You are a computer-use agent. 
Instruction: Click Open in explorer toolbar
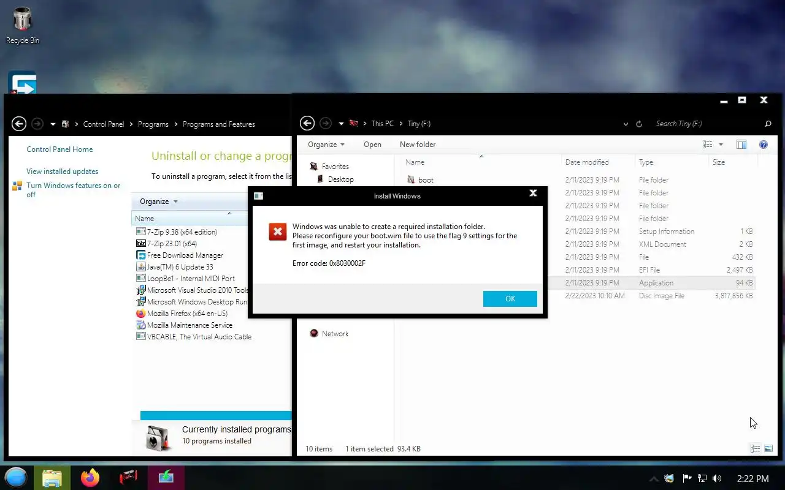[x=372, y=145]
